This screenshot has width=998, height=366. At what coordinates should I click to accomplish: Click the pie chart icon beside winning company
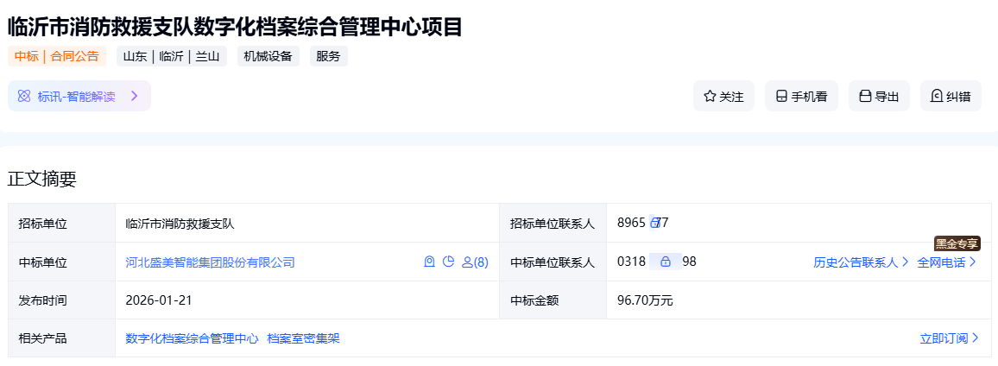coord(448,262)
